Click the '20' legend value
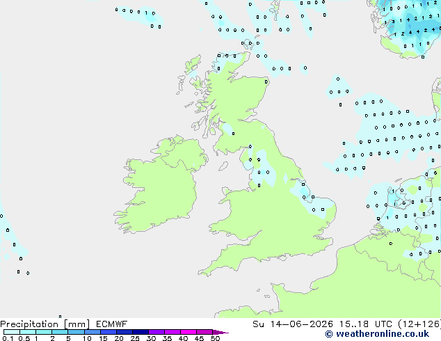The width and height of the screenshot is (441, 341). pos(119,338)
